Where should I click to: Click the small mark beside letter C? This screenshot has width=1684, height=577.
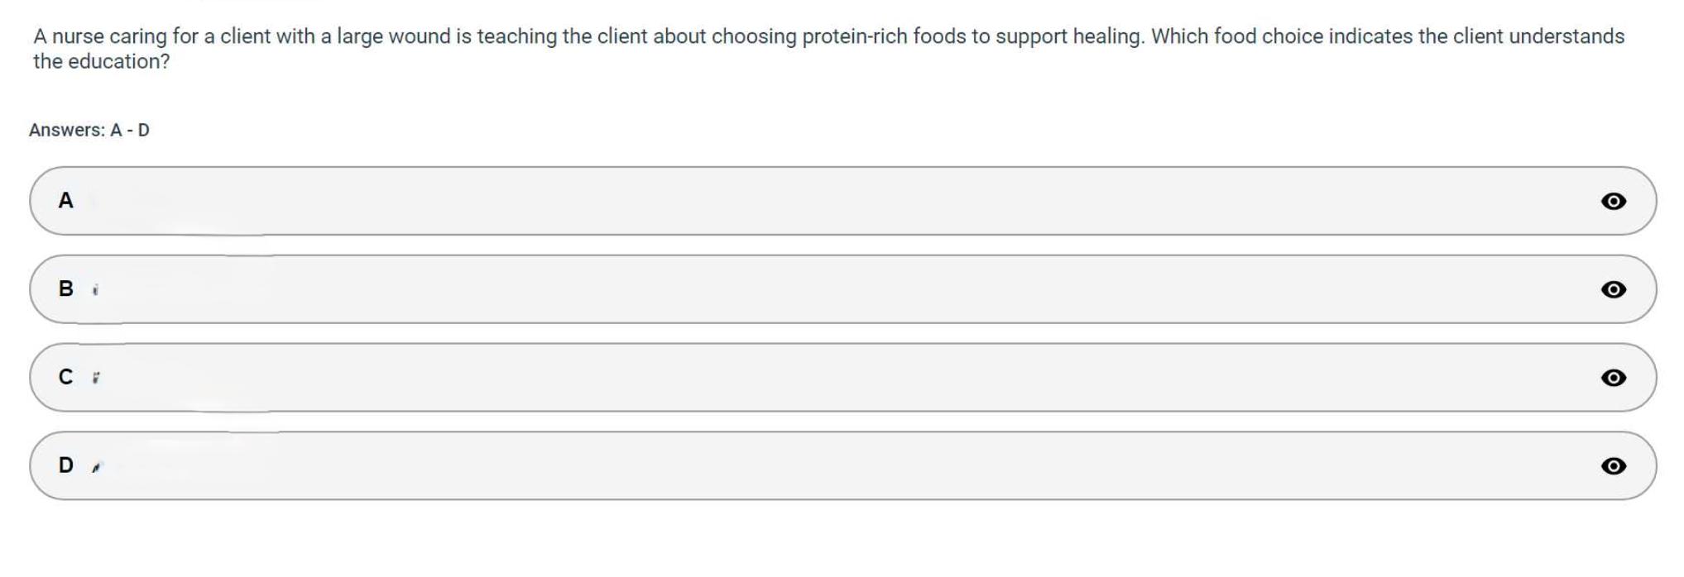pyautogui.click(x=96, y=378)
